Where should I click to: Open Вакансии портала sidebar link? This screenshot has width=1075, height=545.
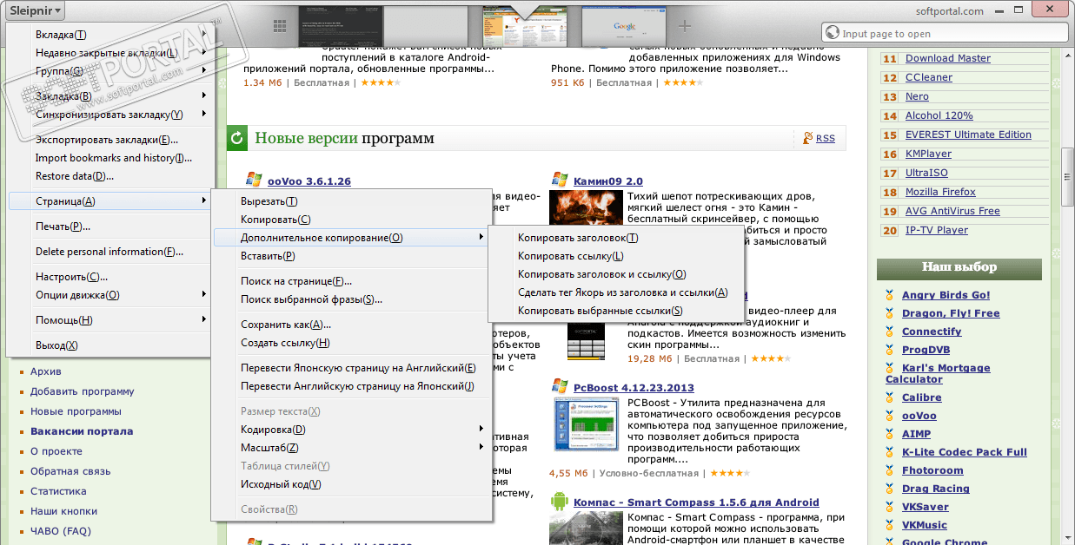coord(82,431)
